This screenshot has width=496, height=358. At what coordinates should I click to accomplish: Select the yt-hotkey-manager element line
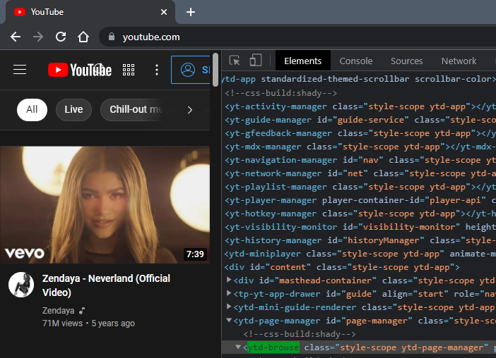pyautogui.click(x=359, y=214)
